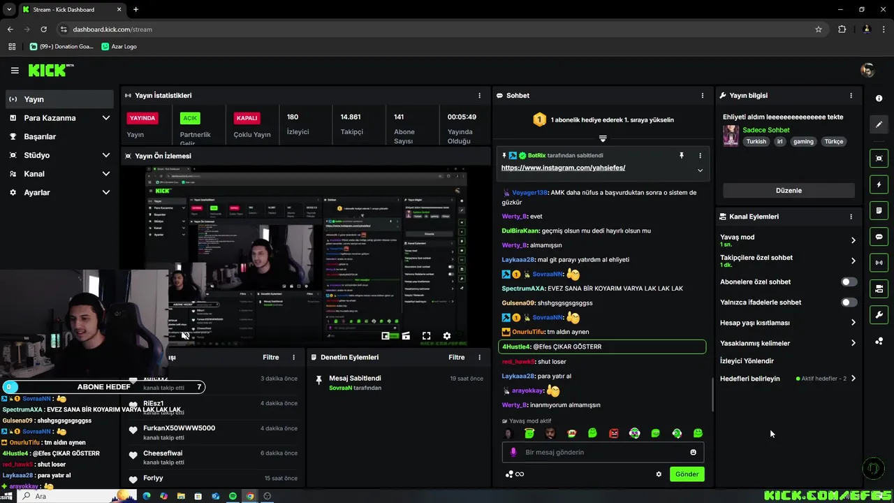Collapse the gifted subs banner chevron

click(x=603, y=138)
